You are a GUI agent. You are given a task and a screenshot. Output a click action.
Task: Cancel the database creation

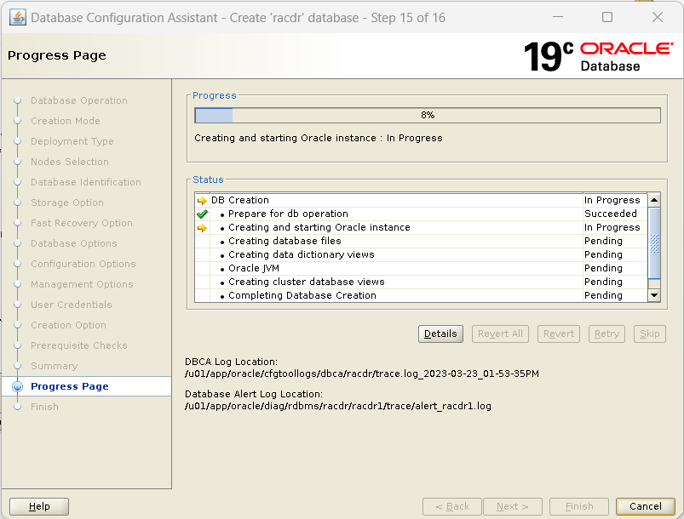646,506
